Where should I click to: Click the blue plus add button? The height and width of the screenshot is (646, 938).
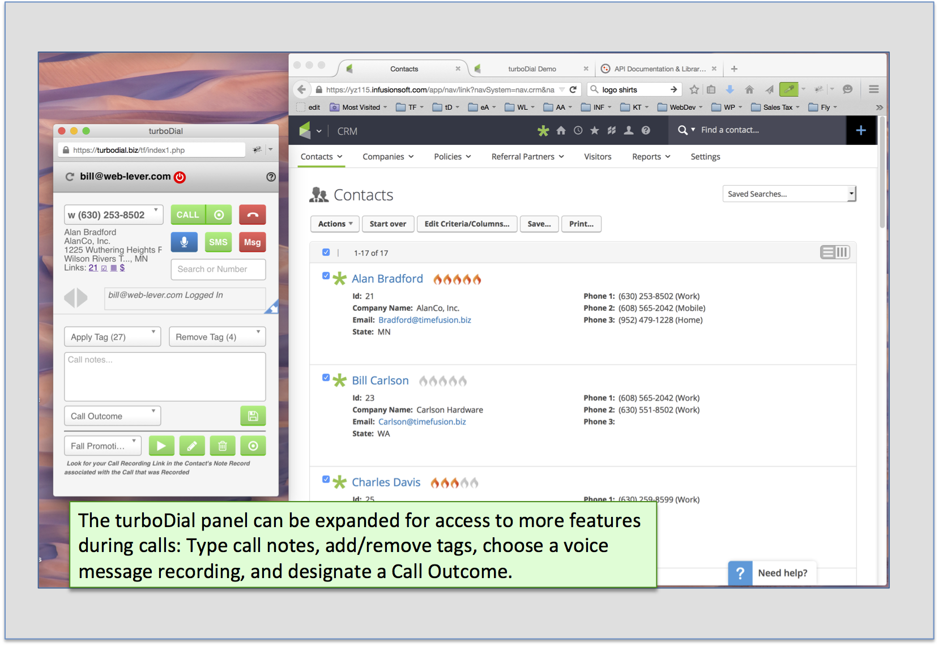point(861,130)
